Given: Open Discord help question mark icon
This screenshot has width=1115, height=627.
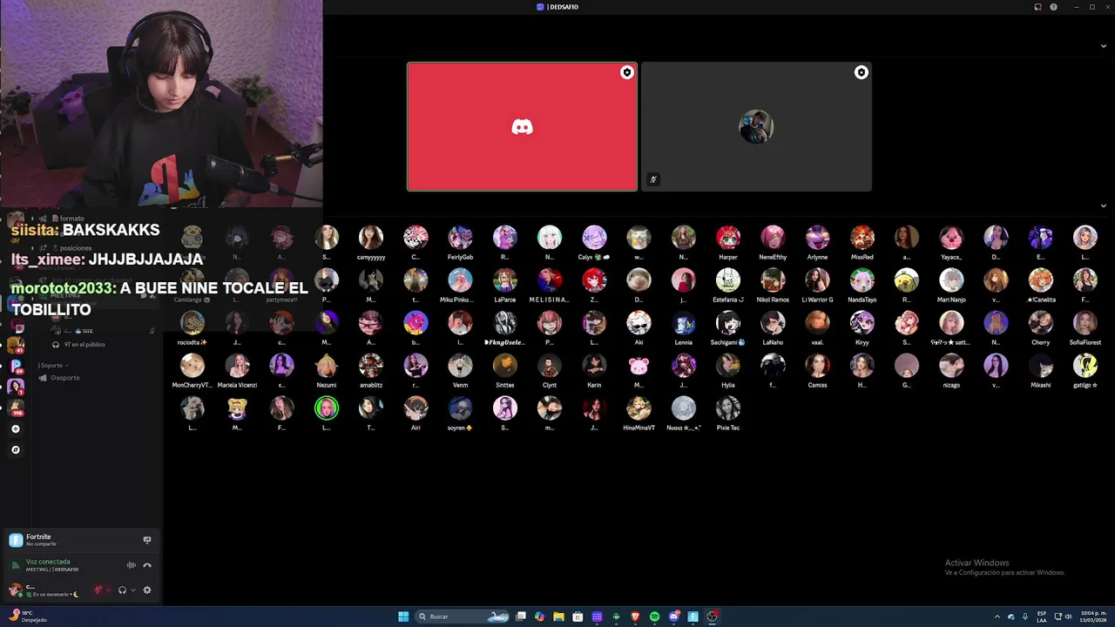Looking at the screenshot, I should coord(1054,7).
